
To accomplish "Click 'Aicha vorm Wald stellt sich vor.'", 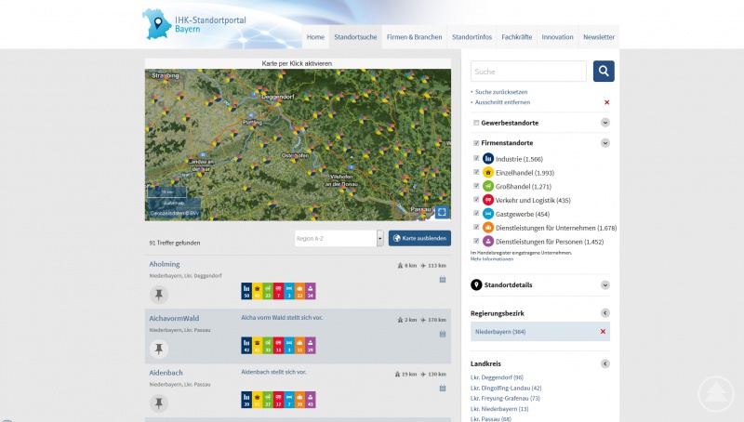I will [x=282, y=318].
